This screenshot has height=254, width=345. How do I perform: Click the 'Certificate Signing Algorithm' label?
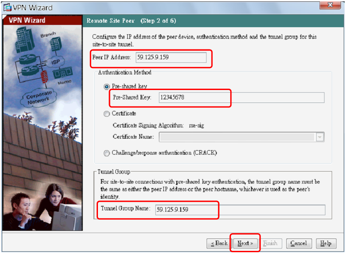pos(148,126)
